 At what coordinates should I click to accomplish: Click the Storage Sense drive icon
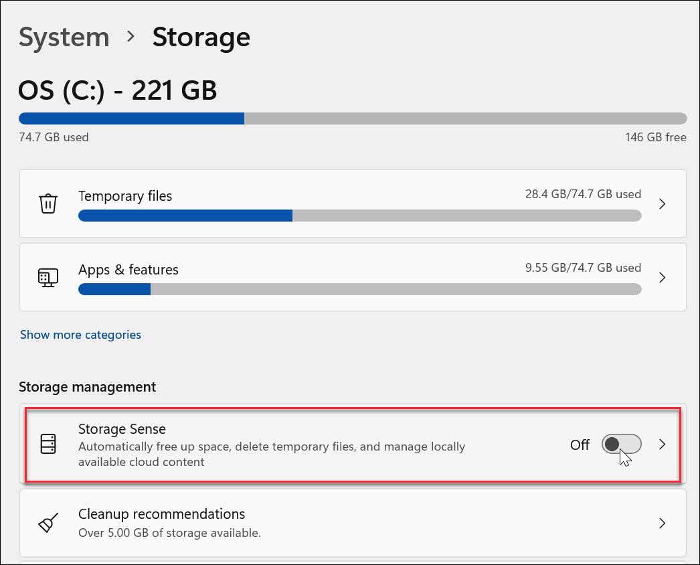(x=48, y=444)
